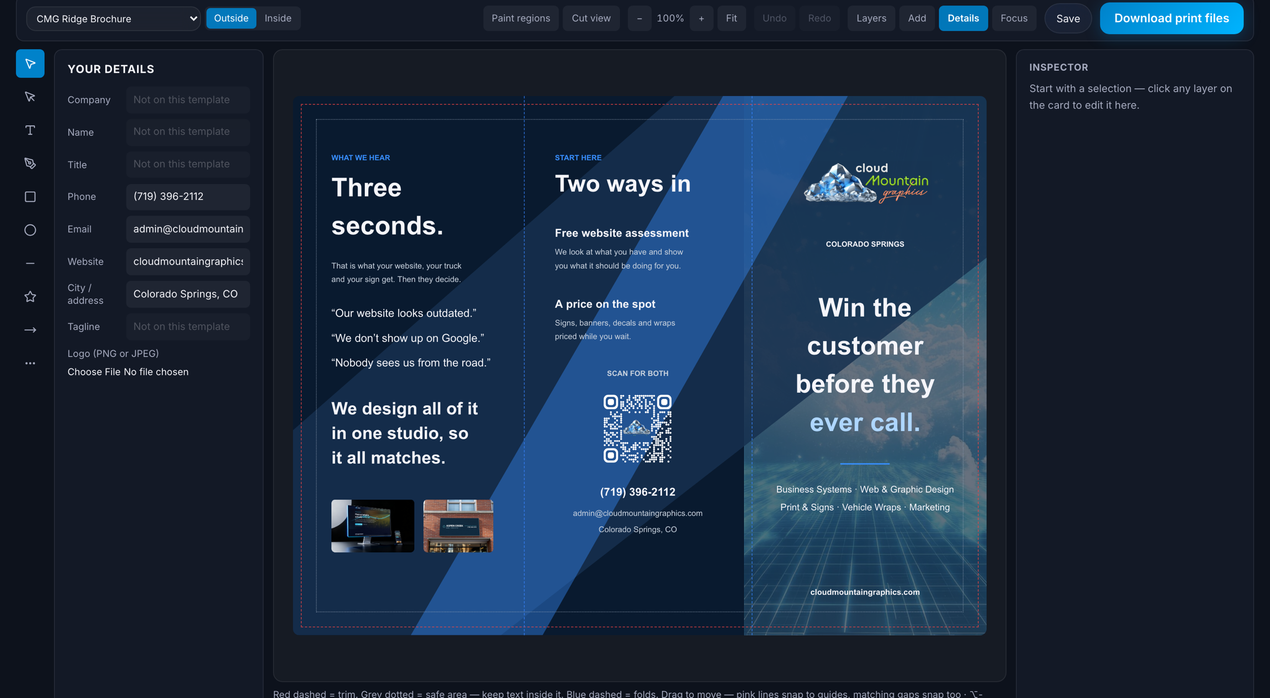Select the Arrow tool
The image size is (1270, 698).
coord(30,330)
